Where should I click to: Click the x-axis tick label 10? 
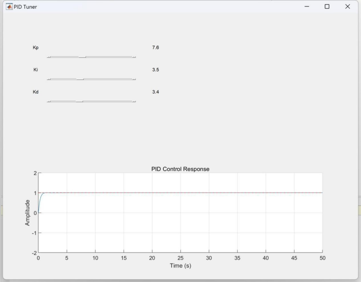95,258
